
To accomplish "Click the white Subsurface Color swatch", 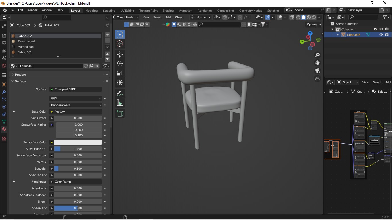I will pyautogui.click(x=78, y=142).
